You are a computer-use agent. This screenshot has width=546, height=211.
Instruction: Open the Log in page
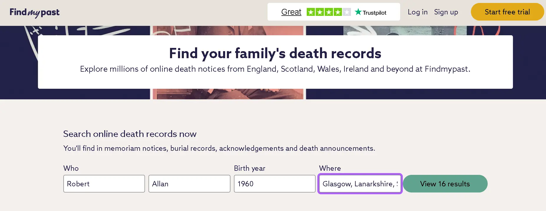(x=417, y=12)
